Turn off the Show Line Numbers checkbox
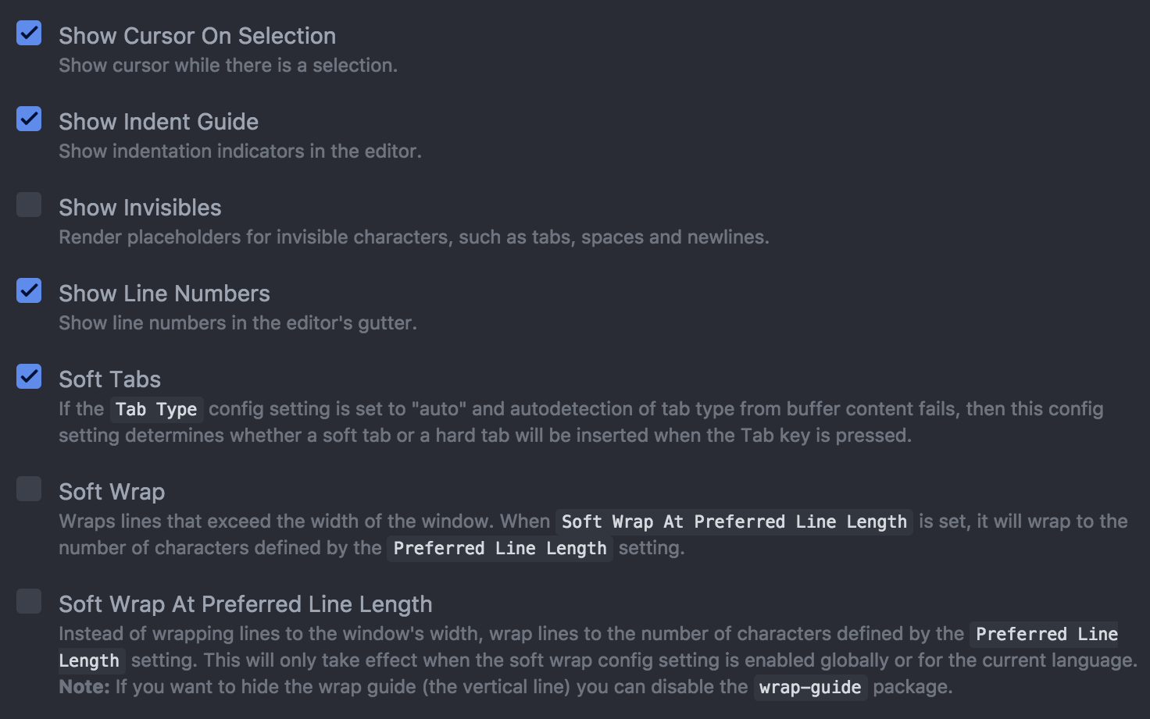The height and width of the screenshot is (719, 1150). click(29, 290)
